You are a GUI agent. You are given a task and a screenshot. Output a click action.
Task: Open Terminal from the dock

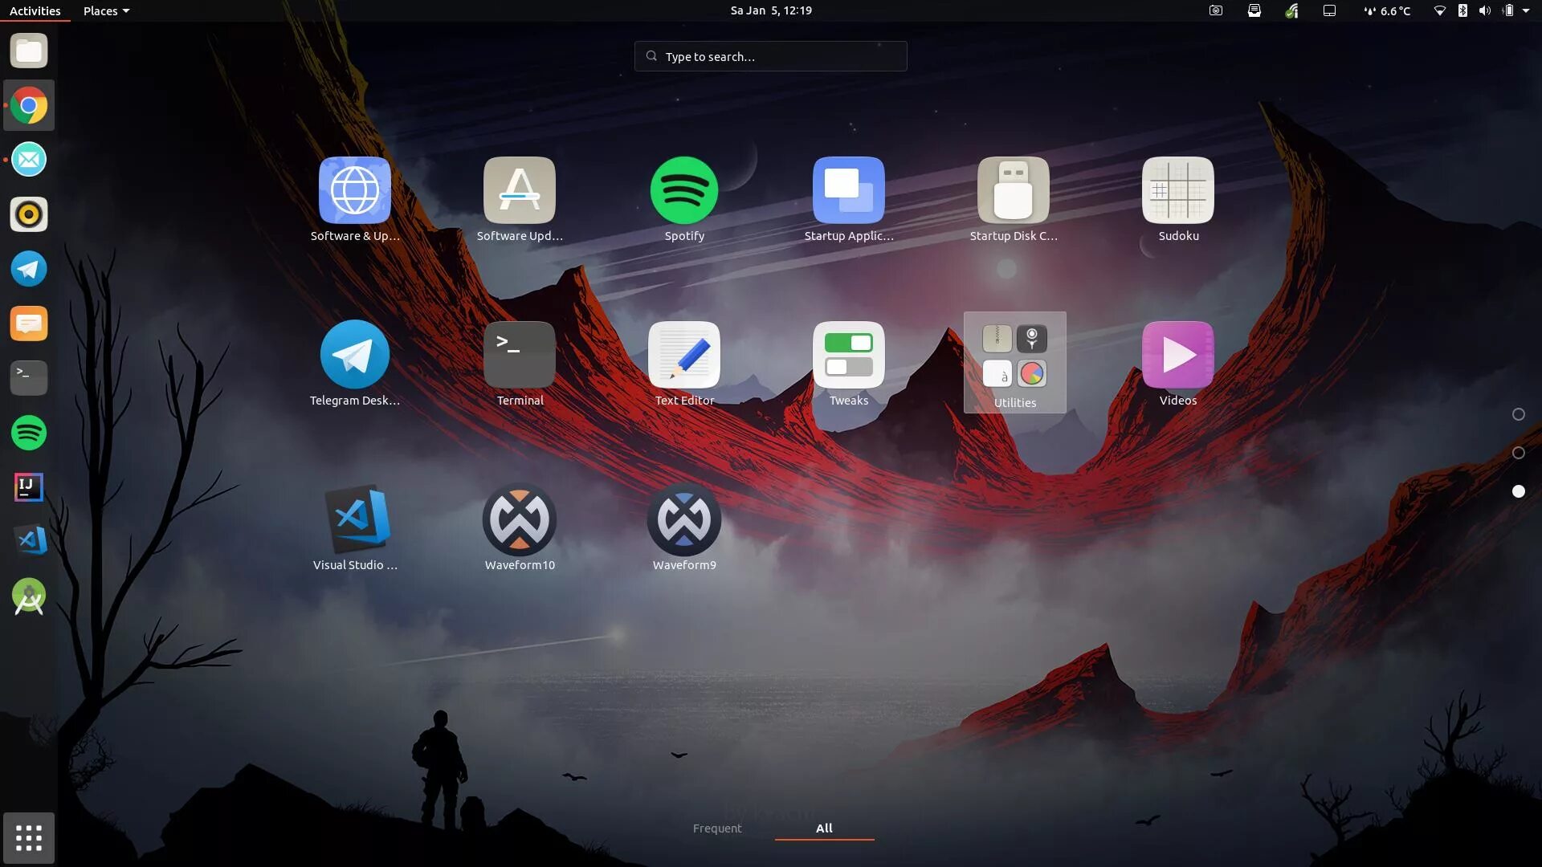(29, 377)
